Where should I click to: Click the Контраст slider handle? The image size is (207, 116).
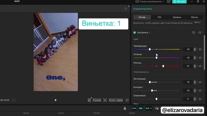[x=152, y=91]
